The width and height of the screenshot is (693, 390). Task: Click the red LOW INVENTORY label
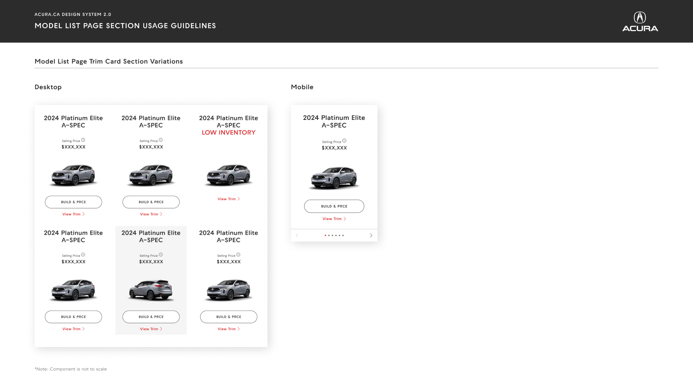pyautogui.click(x=228, y=133)
